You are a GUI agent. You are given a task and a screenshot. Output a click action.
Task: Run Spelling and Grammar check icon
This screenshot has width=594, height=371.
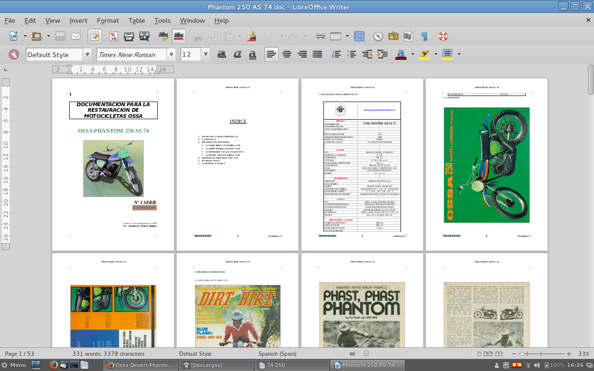point(163,36)
